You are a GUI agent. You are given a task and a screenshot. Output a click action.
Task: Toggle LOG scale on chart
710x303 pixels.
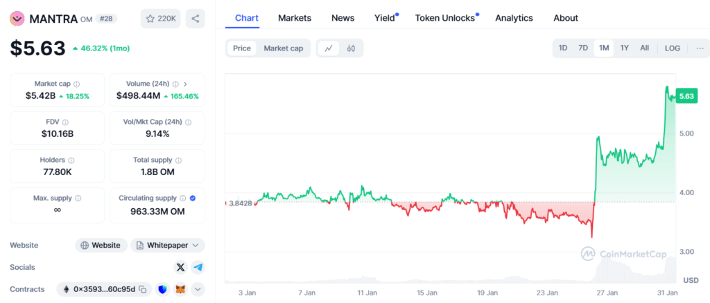(x=673, y=48)
